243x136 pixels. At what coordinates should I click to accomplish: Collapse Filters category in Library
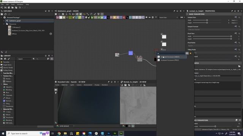pos(2,84)
